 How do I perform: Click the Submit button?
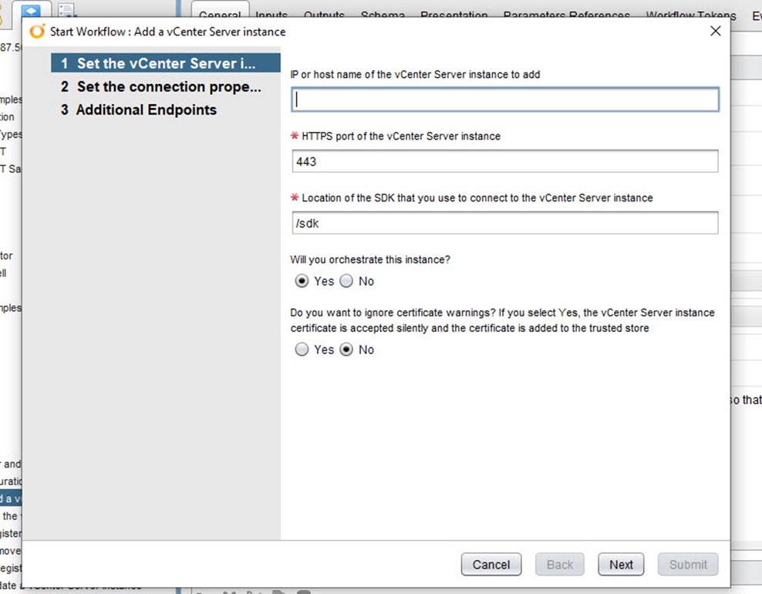pos(688,565)
